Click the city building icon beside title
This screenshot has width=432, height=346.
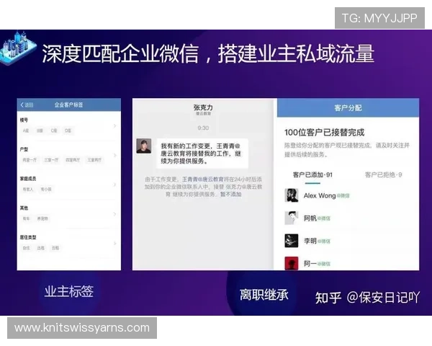(x=18, y=48)
